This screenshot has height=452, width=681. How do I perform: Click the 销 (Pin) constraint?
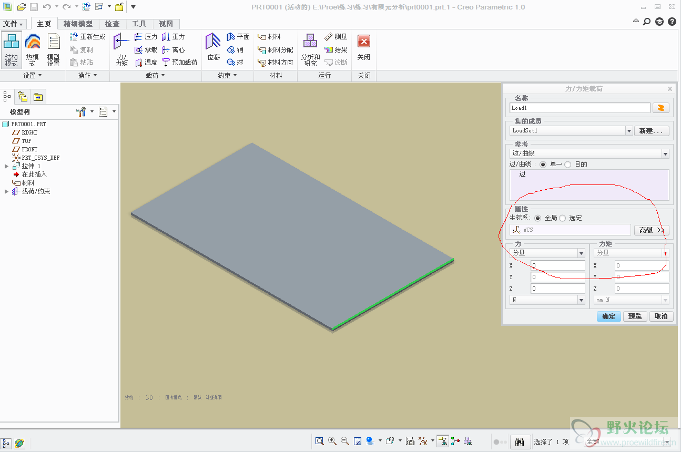click(235, 49)
